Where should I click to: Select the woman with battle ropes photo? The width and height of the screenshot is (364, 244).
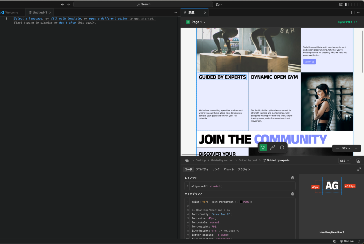pyautogui.click(x=327, y=101)
